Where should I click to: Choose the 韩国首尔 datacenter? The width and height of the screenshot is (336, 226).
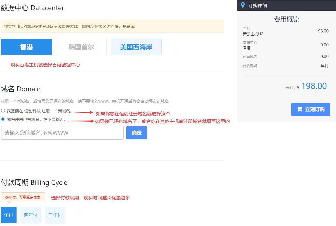pos(81,47)
